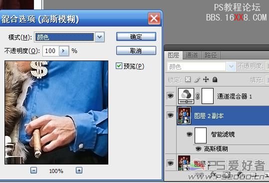Click the lock all padlock icon

215,79
